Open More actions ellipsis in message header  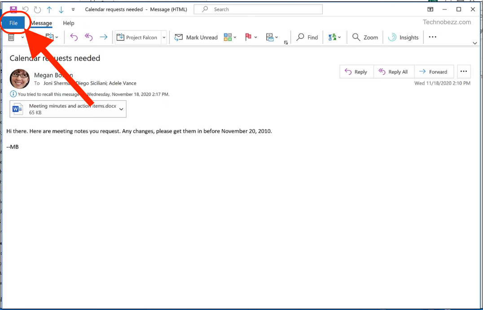point(464,72)
